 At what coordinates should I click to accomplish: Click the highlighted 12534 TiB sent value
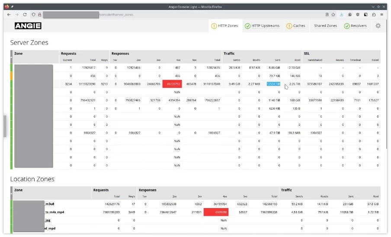(x=273, y=84)
